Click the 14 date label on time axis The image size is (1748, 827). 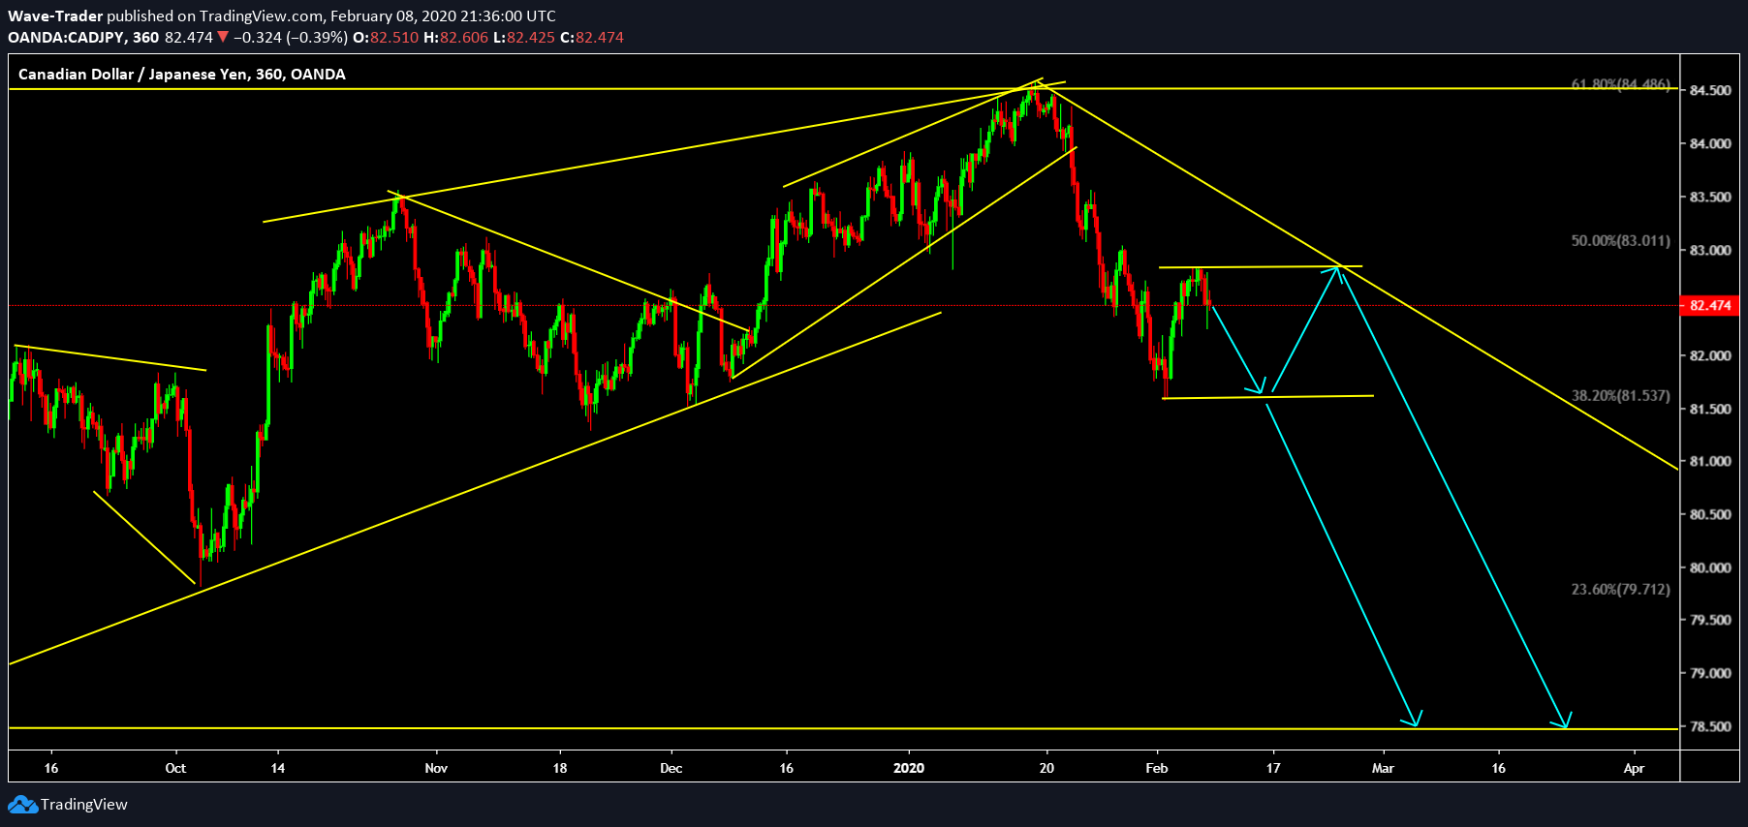(278, 768)
